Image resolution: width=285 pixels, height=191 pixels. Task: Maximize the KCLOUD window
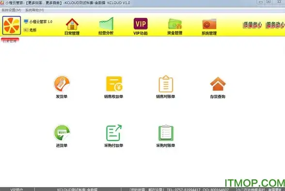coord(269,2)
